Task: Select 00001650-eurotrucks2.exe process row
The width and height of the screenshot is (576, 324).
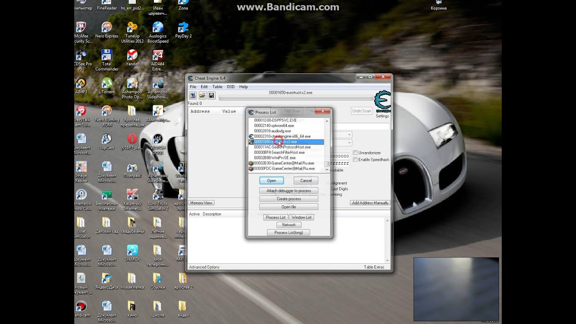Action: 286,142
